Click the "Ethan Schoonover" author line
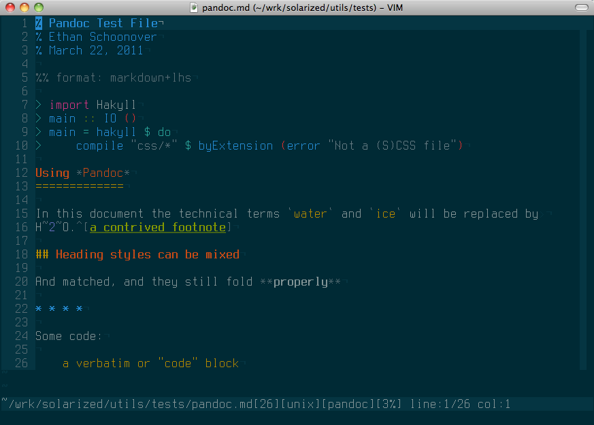 pos(102,37)
